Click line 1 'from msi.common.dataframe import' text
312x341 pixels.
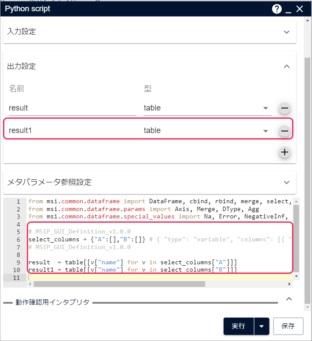click(x=87, y=201)
